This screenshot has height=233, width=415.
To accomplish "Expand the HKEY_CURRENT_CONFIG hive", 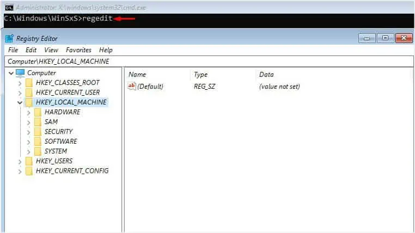I will click(x=20, y=171).
